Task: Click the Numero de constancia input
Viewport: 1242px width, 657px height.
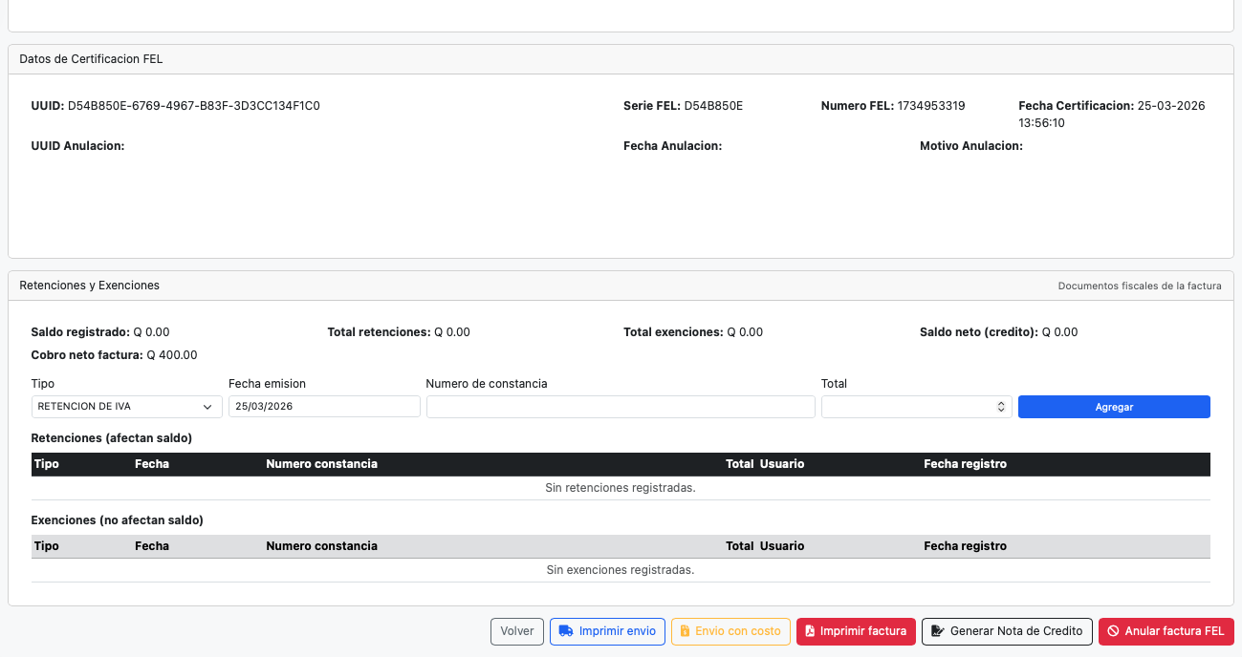Action: click(620, 407)
